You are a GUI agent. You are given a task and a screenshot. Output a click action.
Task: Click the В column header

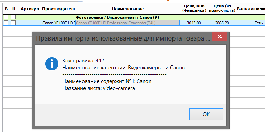(6, 9)
